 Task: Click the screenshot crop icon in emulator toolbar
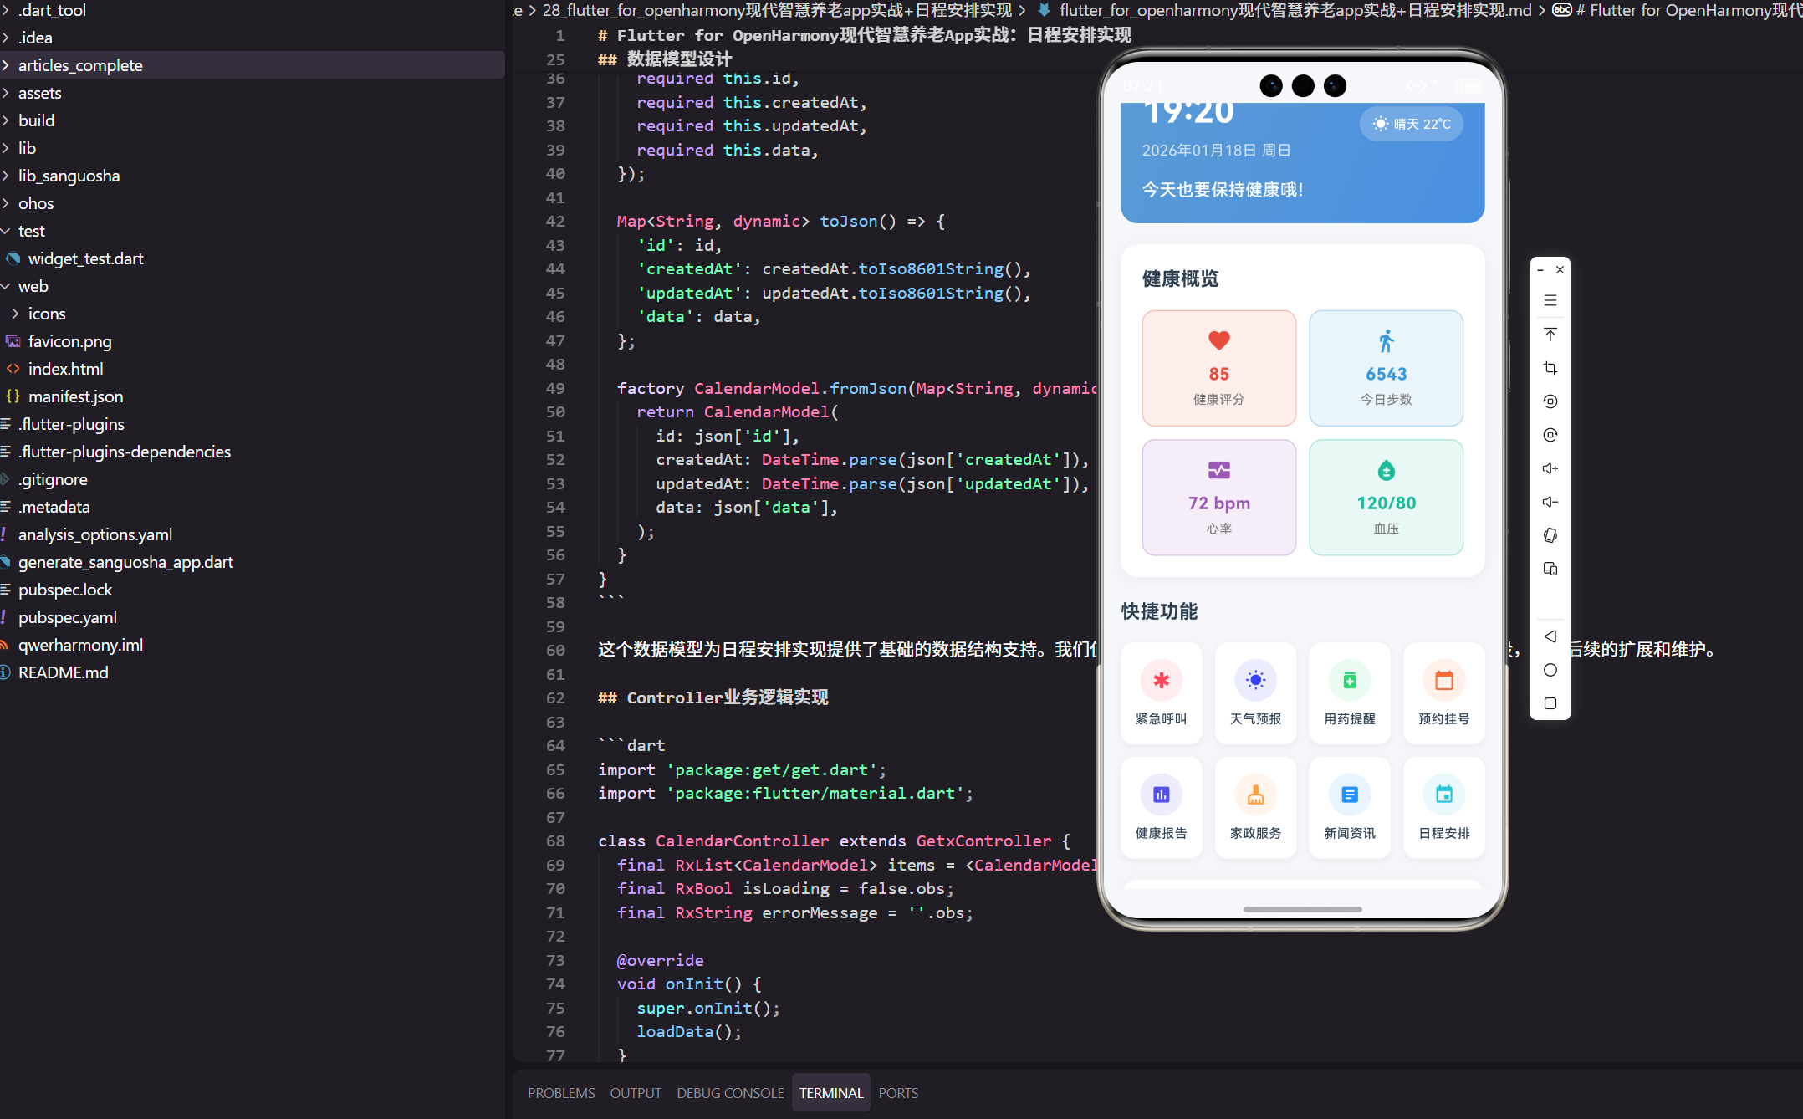[x=1550, y=368]
